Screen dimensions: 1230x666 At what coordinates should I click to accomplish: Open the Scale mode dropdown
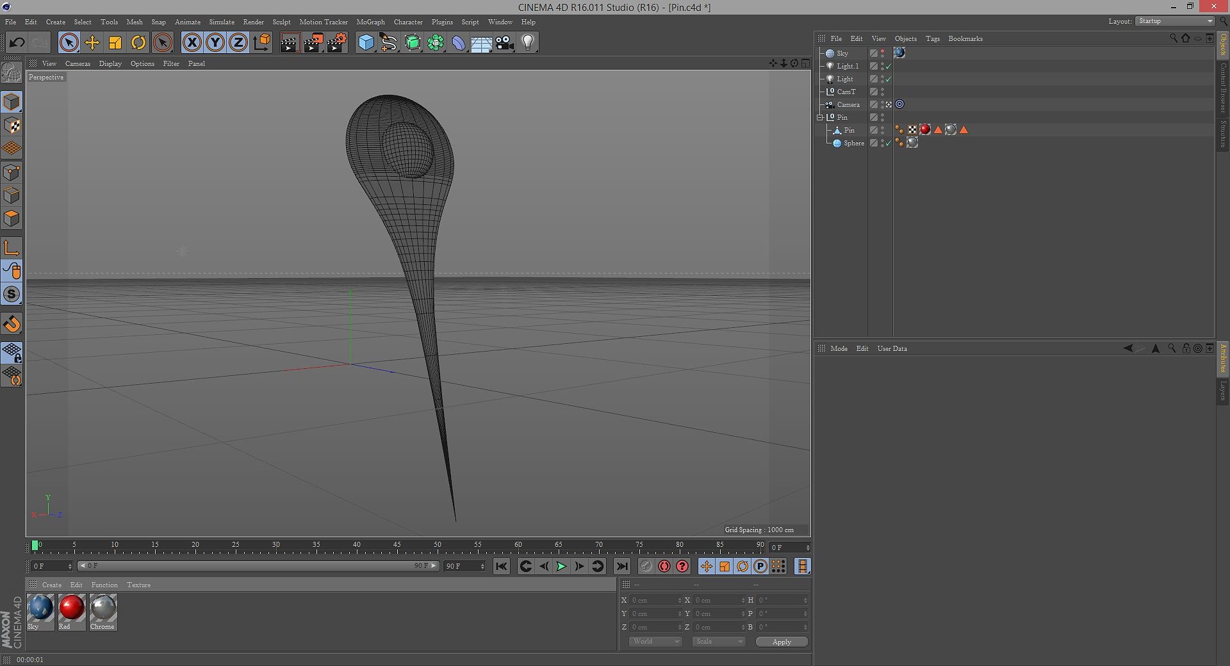[x=719, y=642]
